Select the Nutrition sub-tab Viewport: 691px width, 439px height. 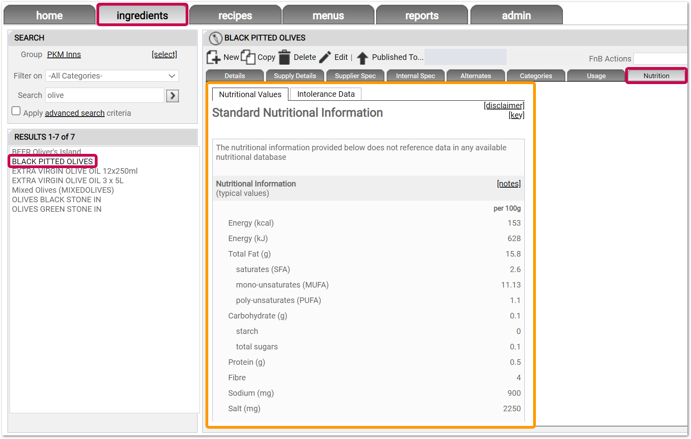[x=656, y=76]
